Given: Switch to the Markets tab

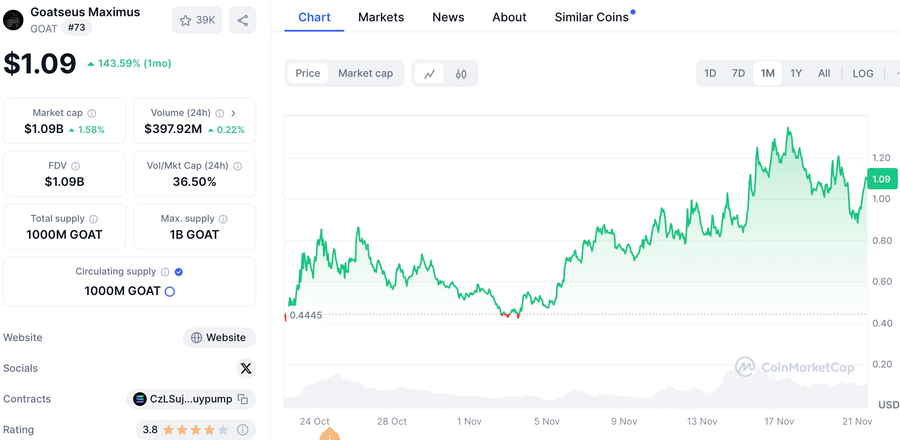Looking at the screenshot, I should [x=381, y=17].
